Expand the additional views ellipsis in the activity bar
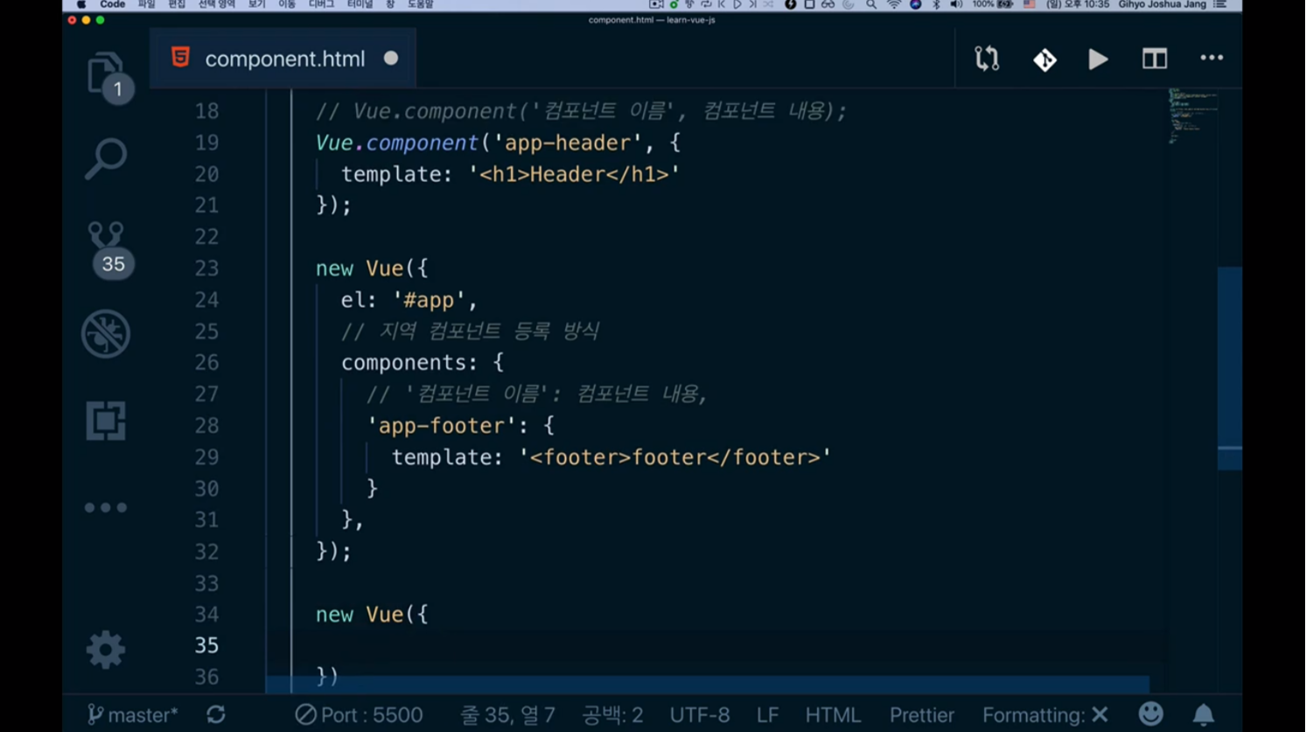 (106, 507)
